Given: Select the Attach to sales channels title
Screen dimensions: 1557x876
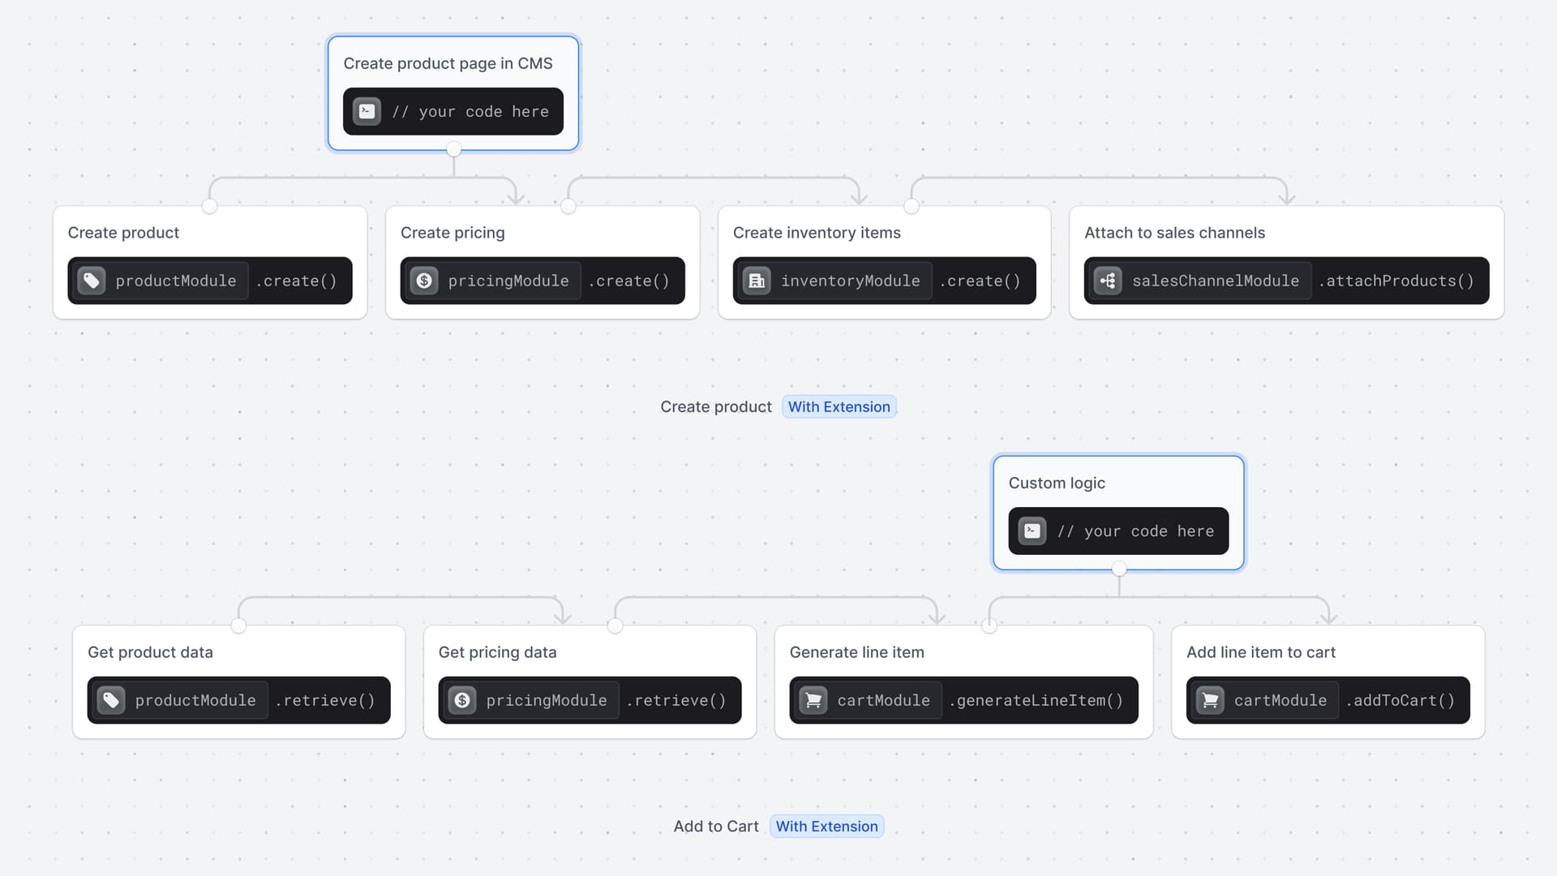Looking at the screenshot, I should tap(1174, 233).
